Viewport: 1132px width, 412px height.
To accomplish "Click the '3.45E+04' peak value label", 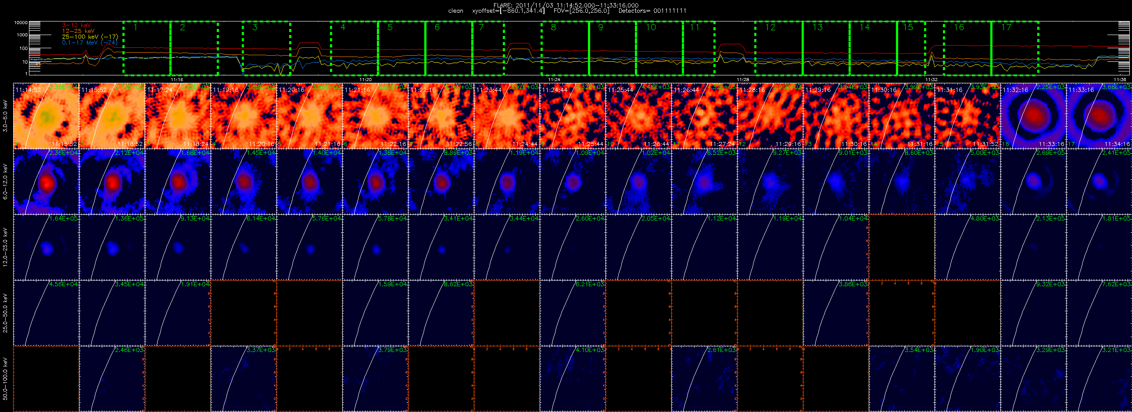I will pos(129,284).
